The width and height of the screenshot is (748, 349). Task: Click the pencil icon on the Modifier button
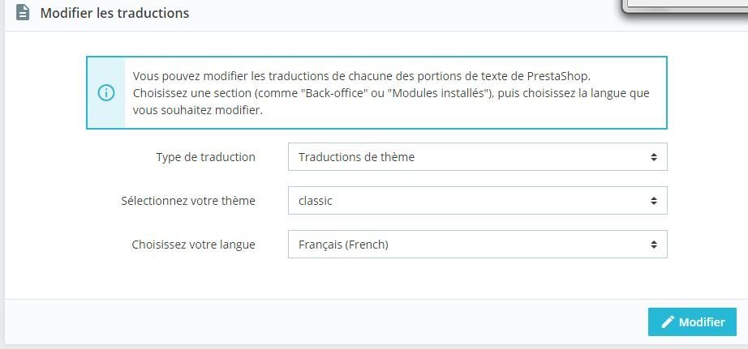pos(668,321)
